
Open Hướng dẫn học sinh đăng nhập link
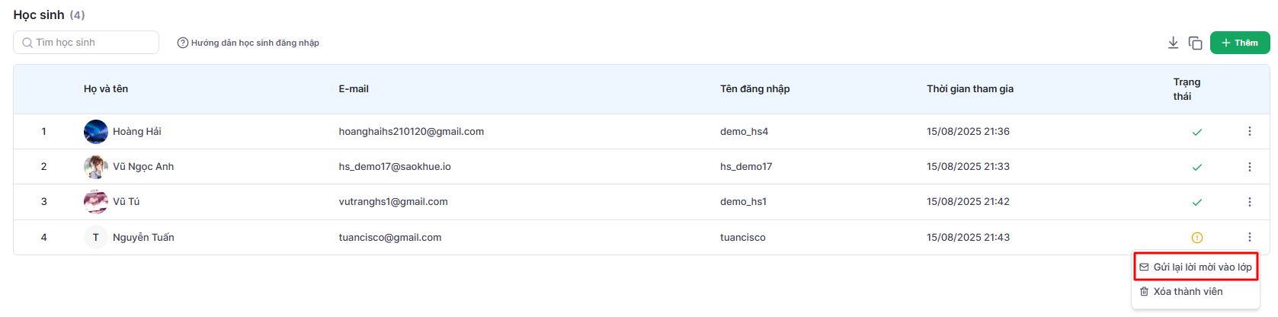[x=255, y=43]
